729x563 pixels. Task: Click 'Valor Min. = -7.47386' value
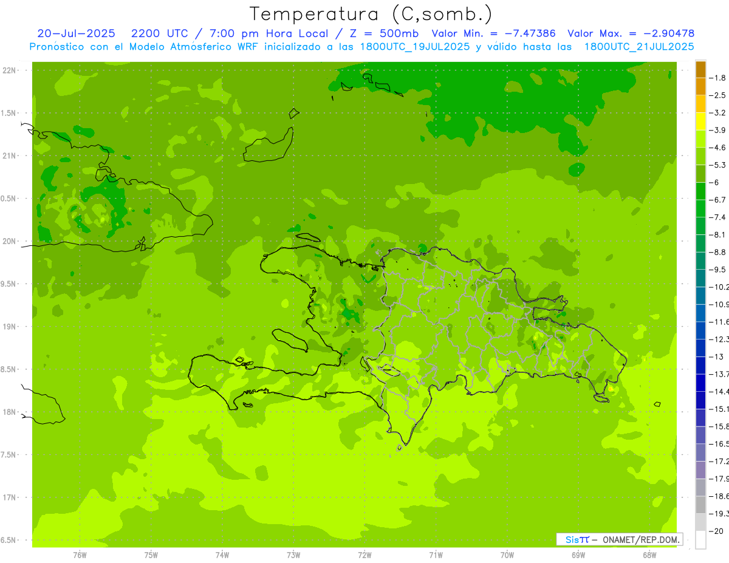tap(493, 33)
